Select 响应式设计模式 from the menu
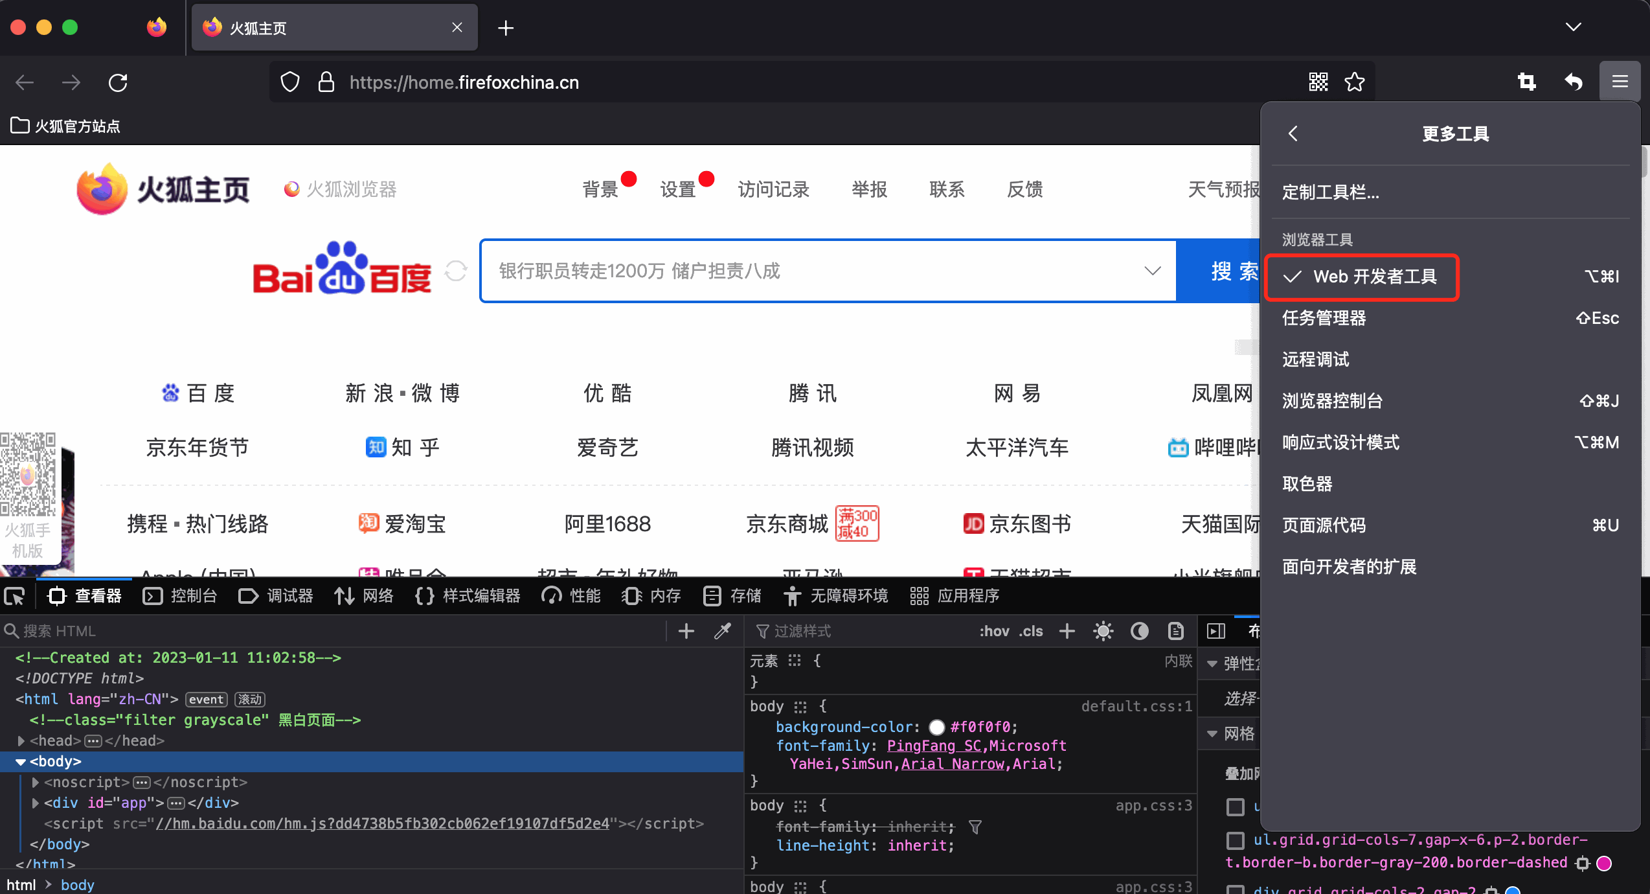Screen dimensions: 1650x894 (1340, 442)
